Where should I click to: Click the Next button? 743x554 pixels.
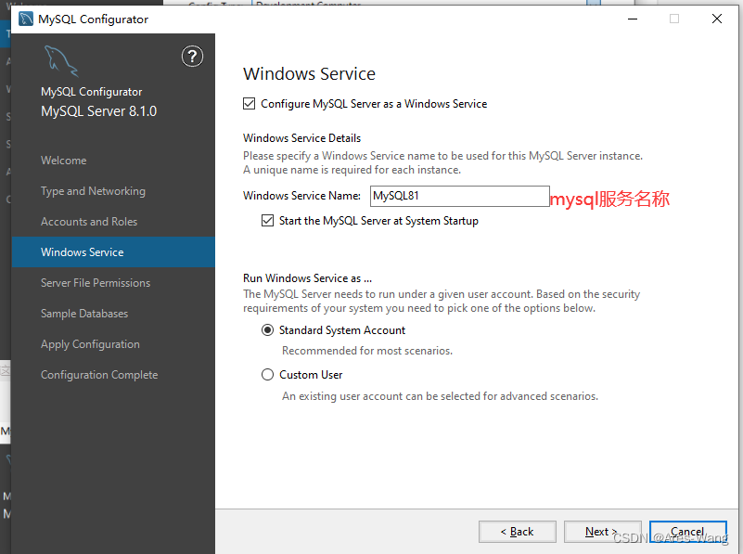pyautogui.click(x=602, y=531)
